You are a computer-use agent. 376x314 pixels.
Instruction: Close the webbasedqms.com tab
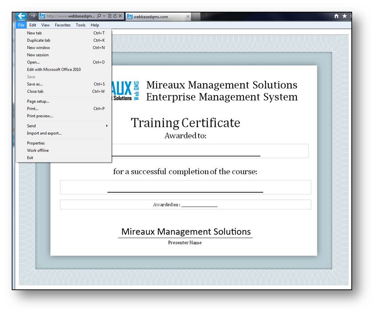(x=188, y=17)
